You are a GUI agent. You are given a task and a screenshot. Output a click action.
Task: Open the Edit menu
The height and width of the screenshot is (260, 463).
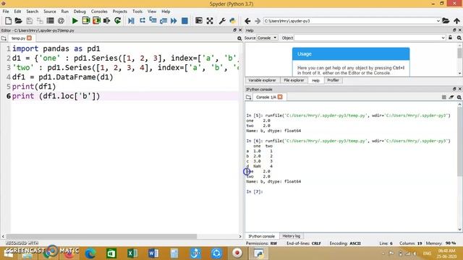(x=17, y=12)
